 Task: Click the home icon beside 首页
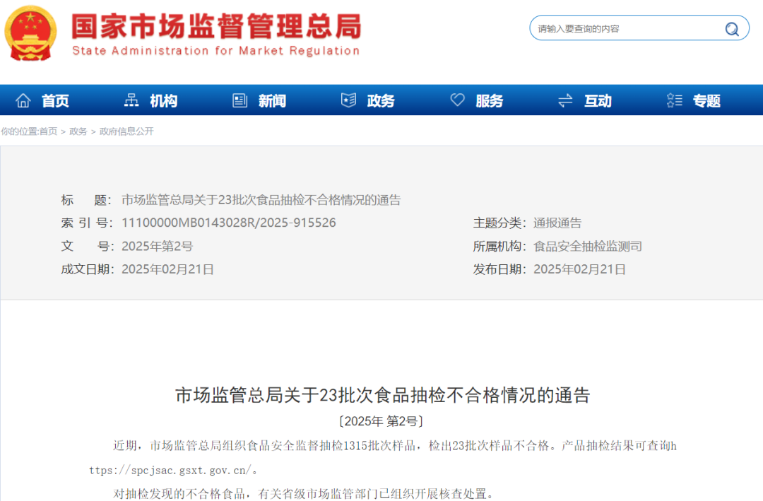[x=25, y=100]
